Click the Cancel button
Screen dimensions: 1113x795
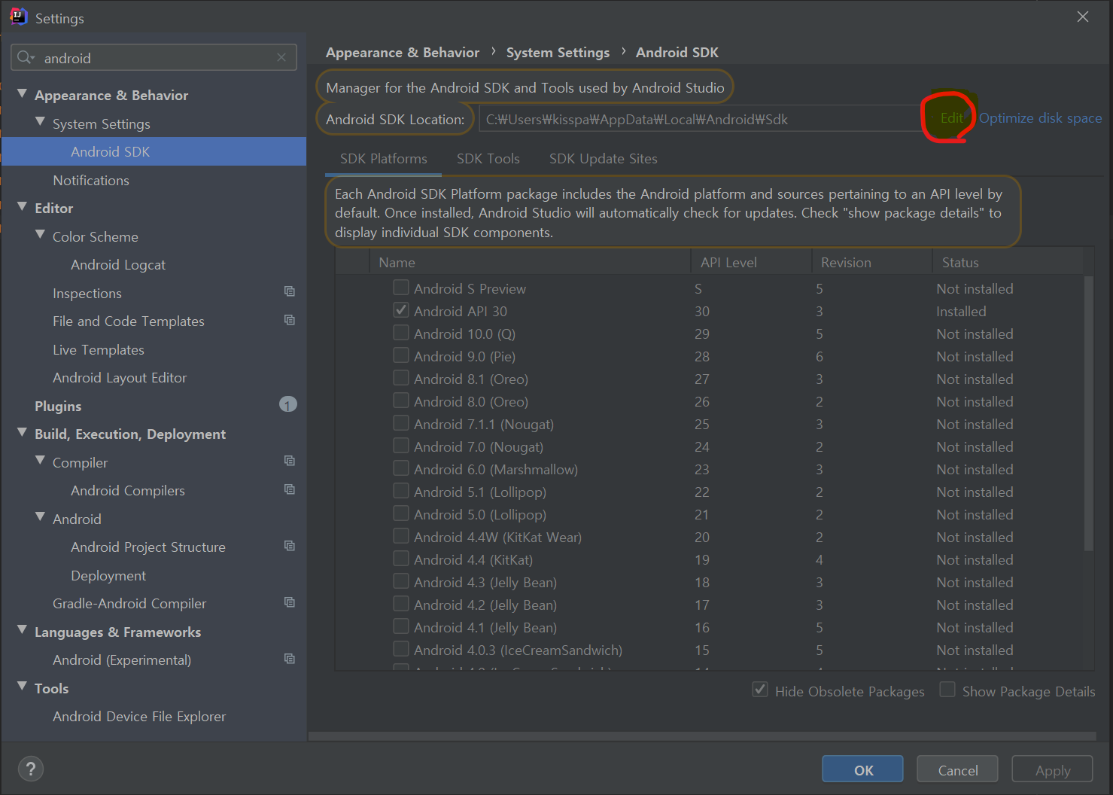pos(958,769)
